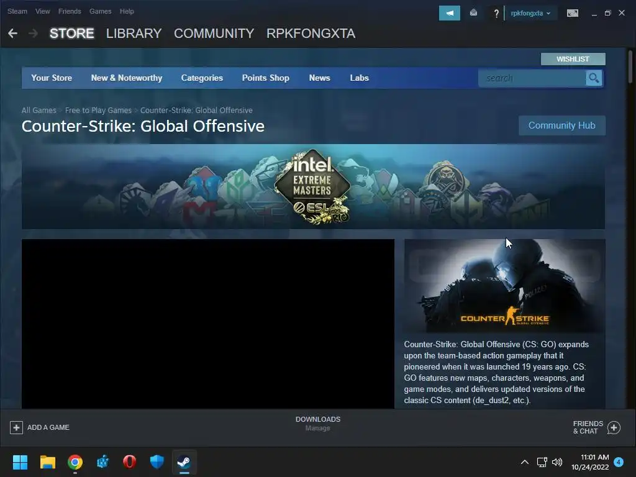This screenshot has width=636, height=477.
Task: Open the Your Store dropdown
Action: point(52,78)
